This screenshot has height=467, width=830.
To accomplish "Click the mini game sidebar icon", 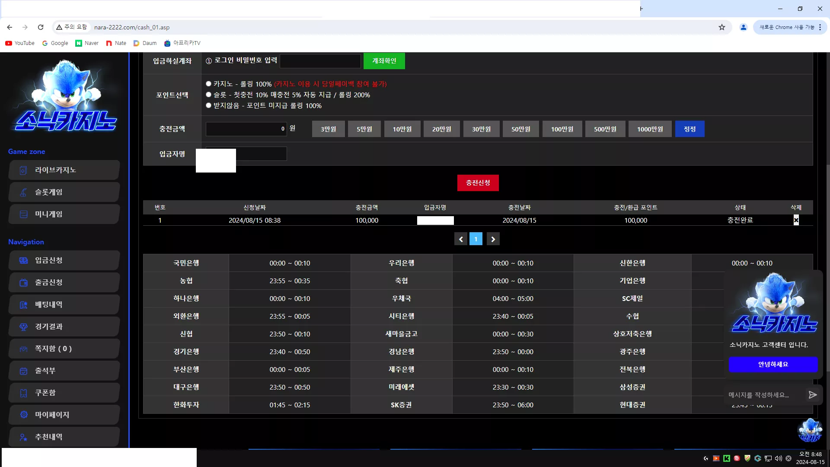I will [23, 214].
